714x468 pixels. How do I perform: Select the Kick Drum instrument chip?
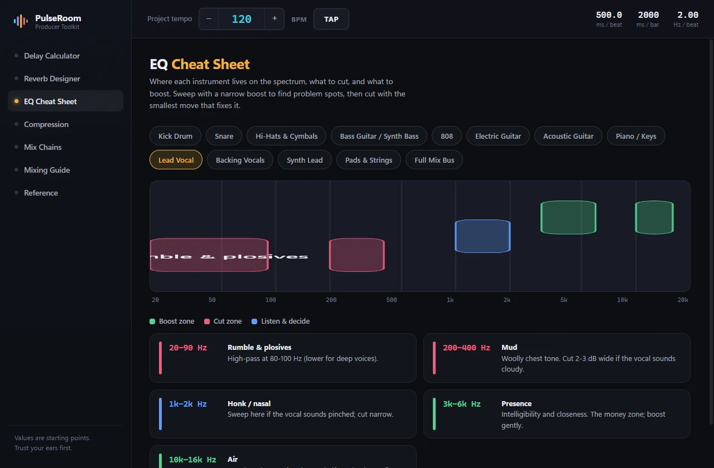(x=175, y=136)
